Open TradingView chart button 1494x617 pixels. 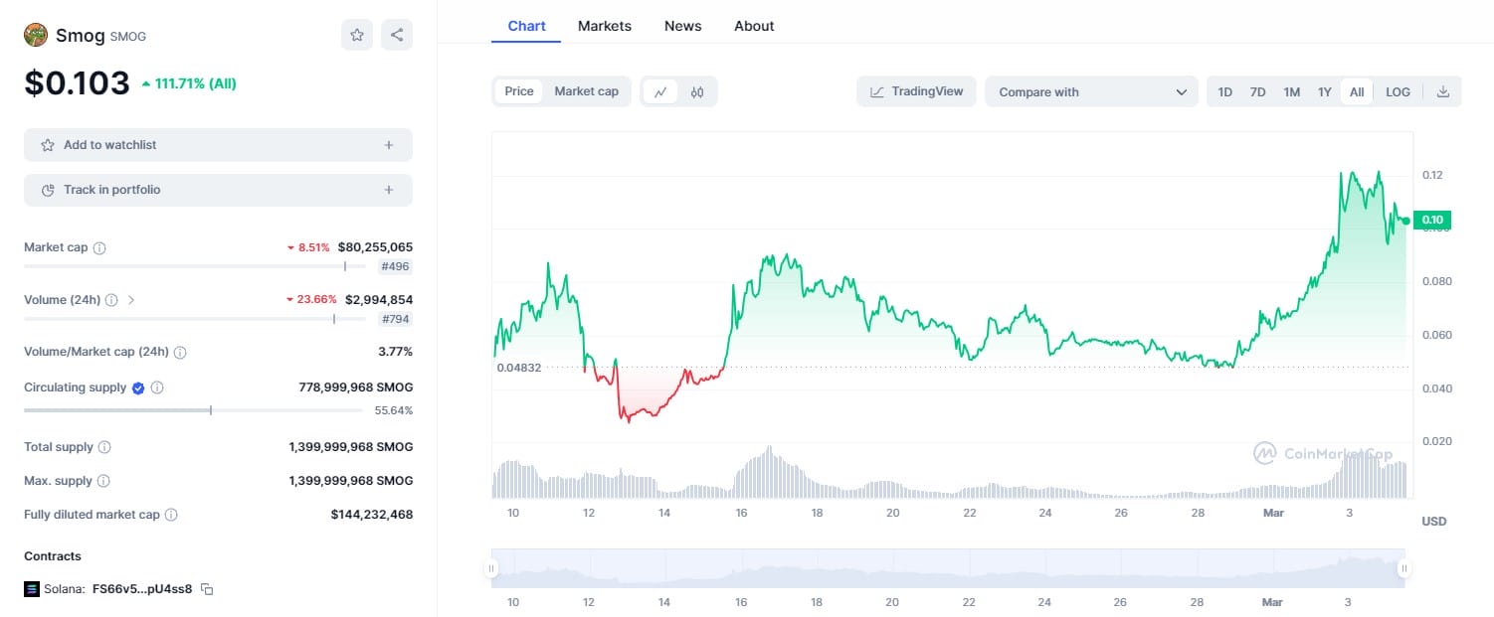coord(916,91)
